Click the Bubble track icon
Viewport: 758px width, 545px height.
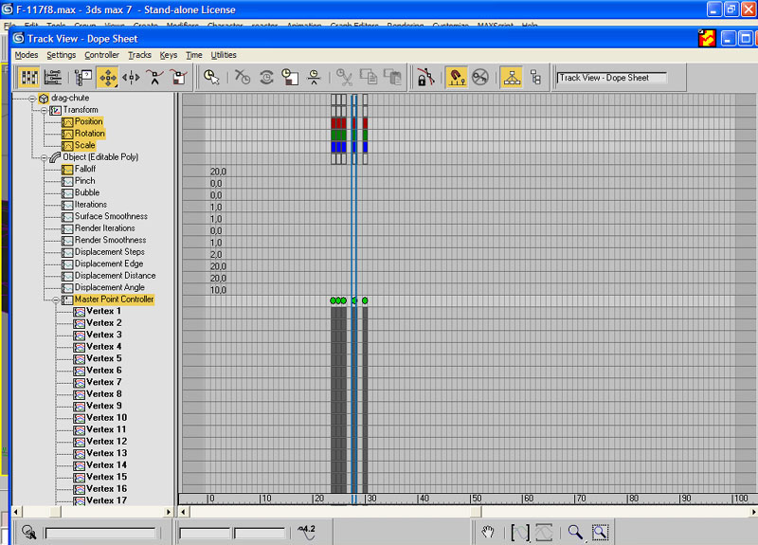coord(67,193)
